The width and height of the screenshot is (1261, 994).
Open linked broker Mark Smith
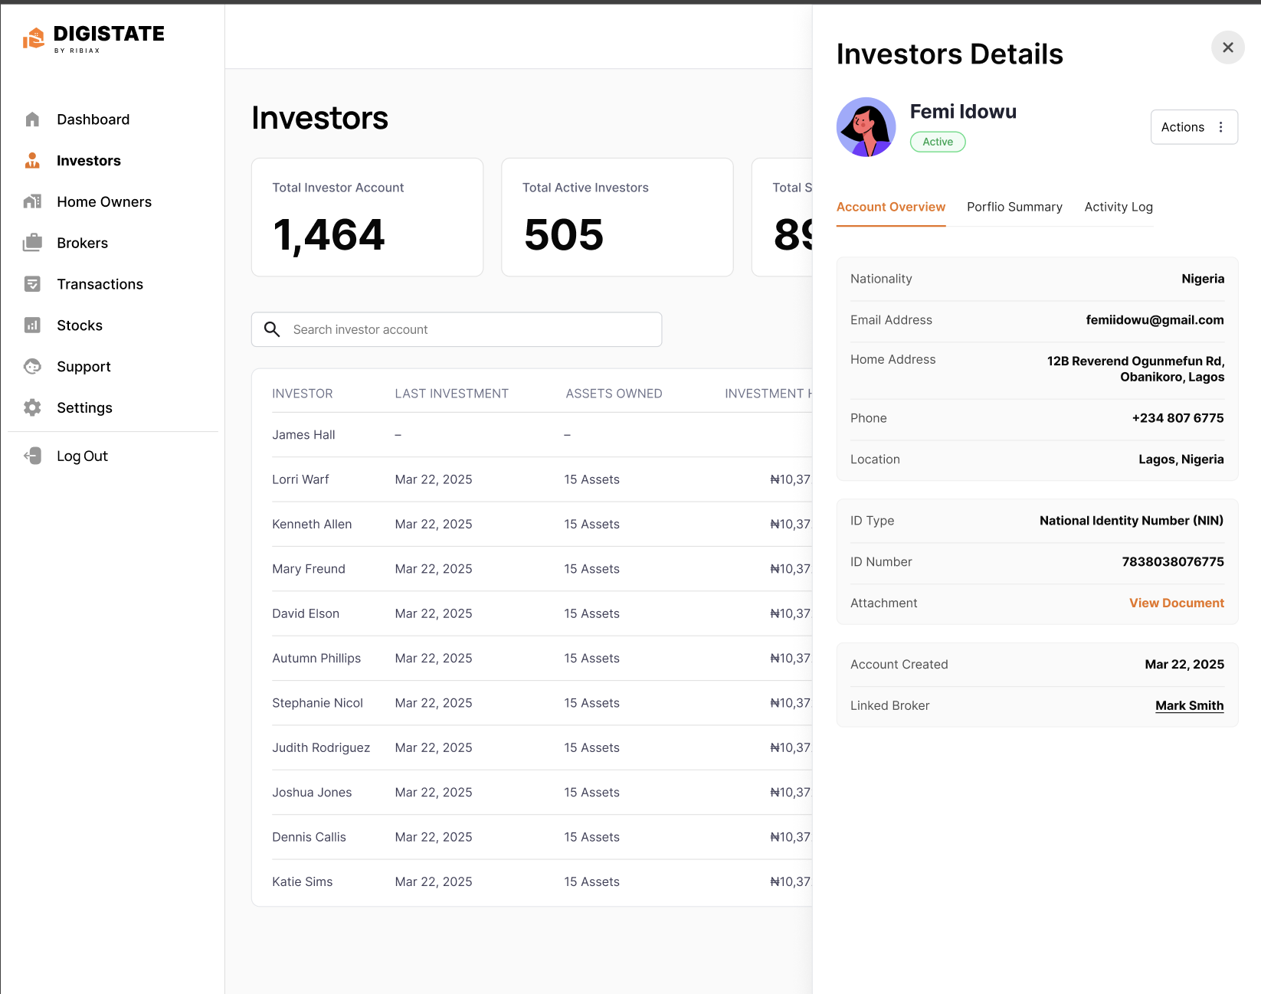(x=1190, y=705)
